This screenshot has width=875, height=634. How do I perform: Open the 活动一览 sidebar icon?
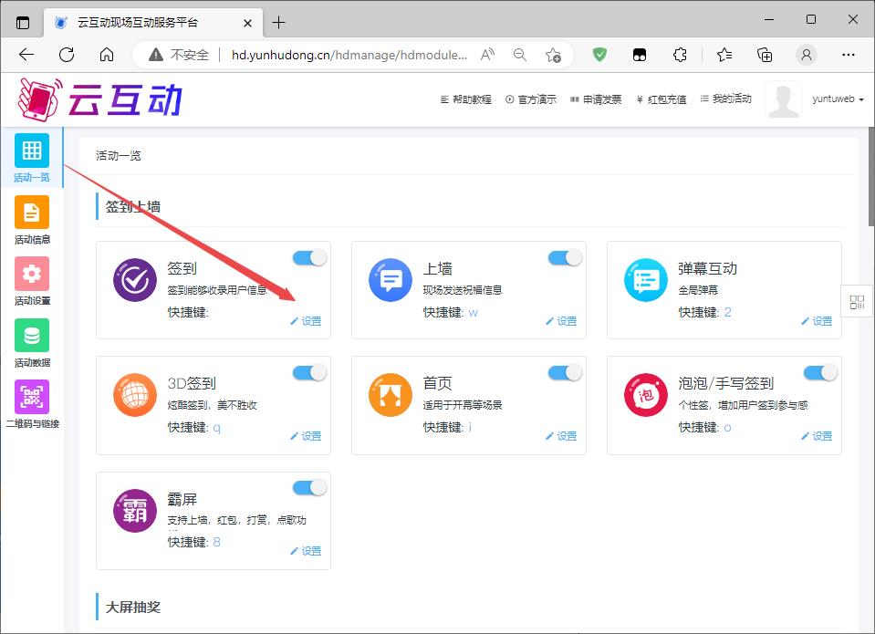tap(32, 151)
